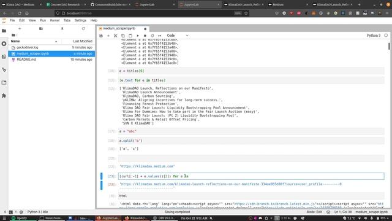The width and height of the screenshot is (392, 221).
Task: Open the File menu
Action: 12,20
